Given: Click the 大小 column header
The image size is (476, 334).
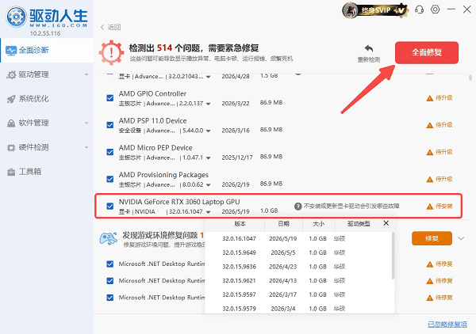Looking at the screenshot, I should coord(318,224).
